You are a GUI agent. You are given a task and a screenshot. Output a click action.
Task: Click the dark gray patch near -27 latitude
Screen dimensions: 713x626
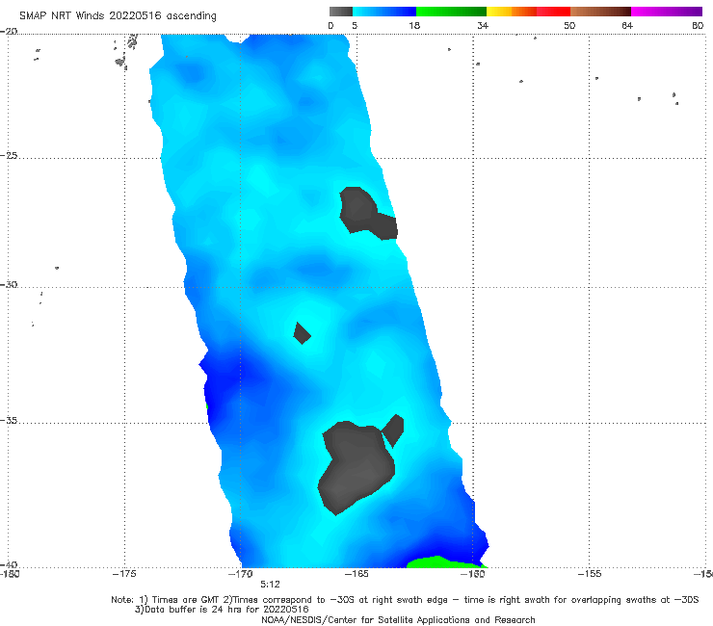[366, 213]
